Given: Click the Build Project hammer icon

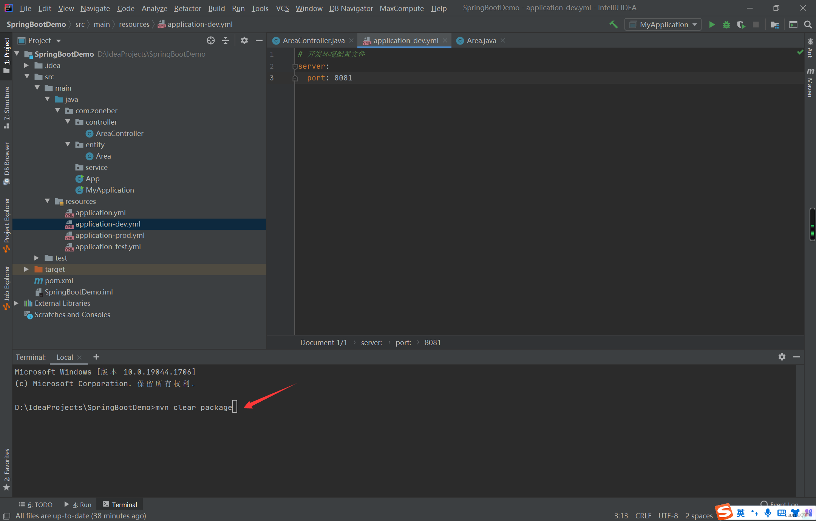Looking at the screenshot, I should click(614, 24).
